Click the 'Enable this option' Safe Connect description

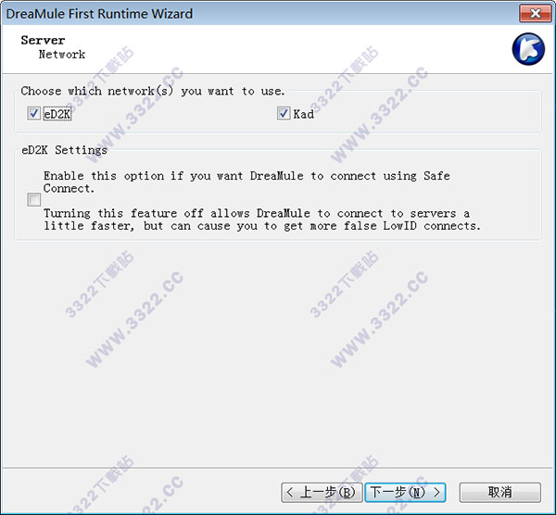click(246, 182)
